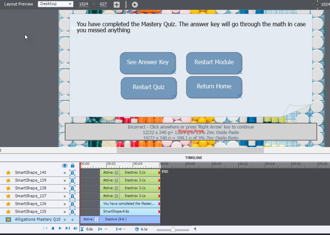This screenshot has height=235, width=330.
Task: Toggle the lock icon for SmartShape_140
Action: click(x=72, y=173)
